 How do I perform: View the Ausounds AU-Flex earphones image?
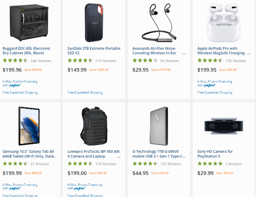[159, 23]
